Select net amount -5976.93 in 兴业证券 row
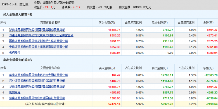This screenshot has width=218, height=109. pyautogui.click(x=212, y=81)
